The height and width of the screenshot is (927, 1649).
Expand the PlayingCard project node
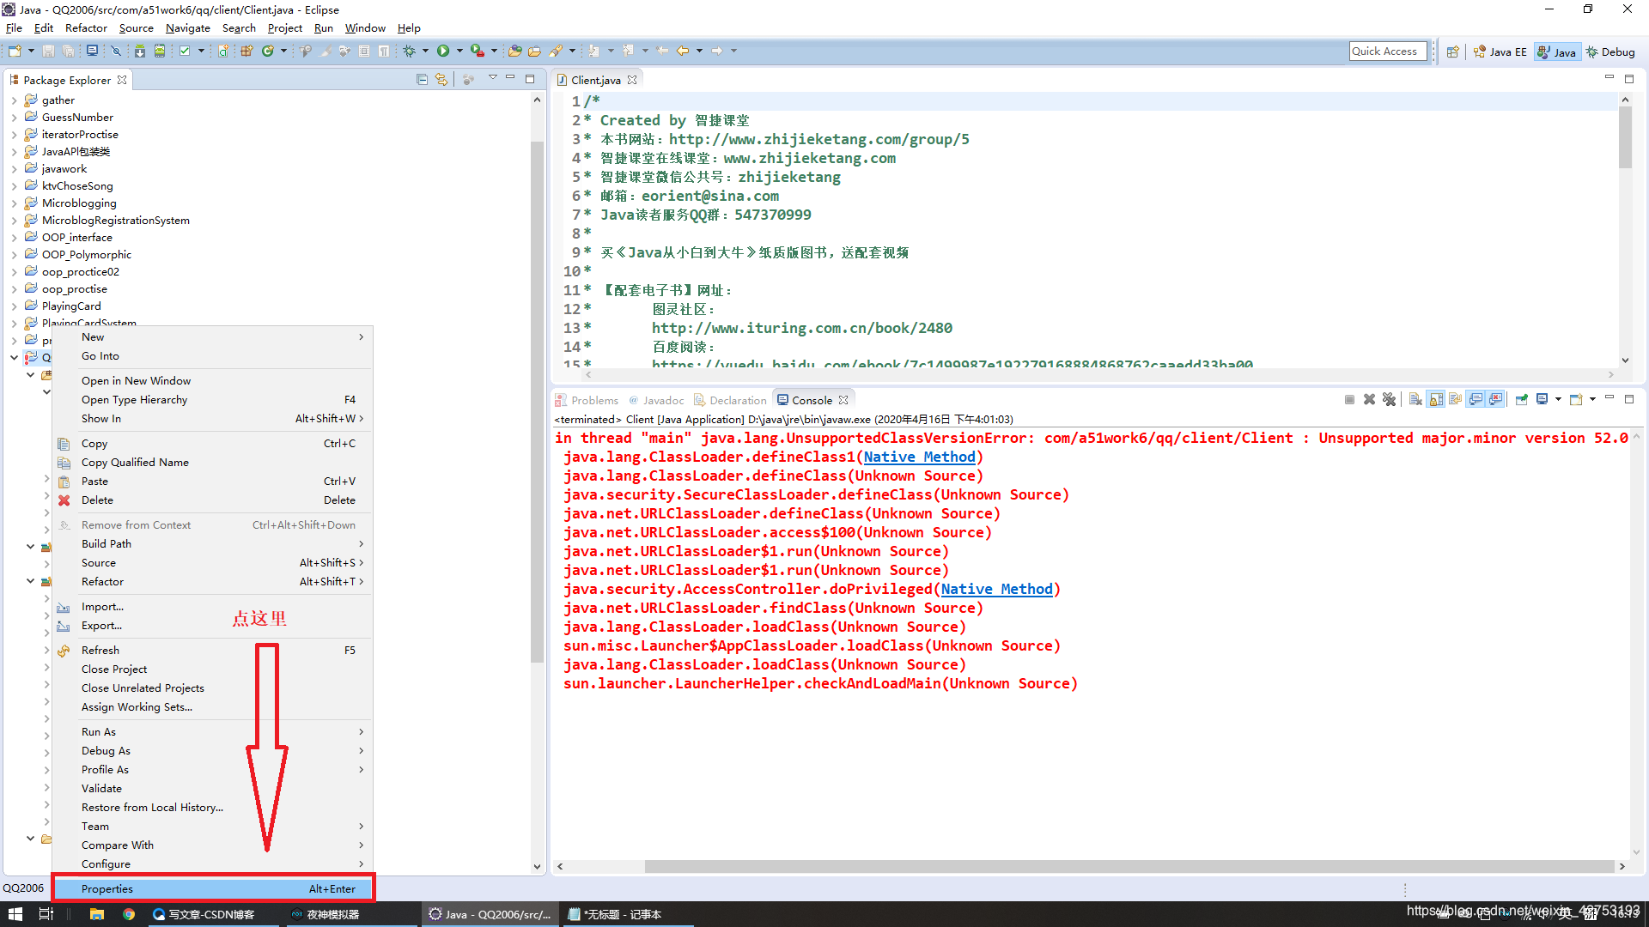(x=14, y=306)
